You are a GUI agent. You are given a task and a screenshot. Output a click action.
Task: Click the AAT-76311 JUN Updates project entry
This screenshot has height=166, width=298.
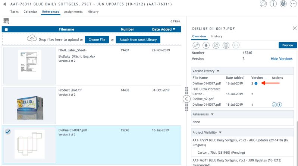(237, 162)
